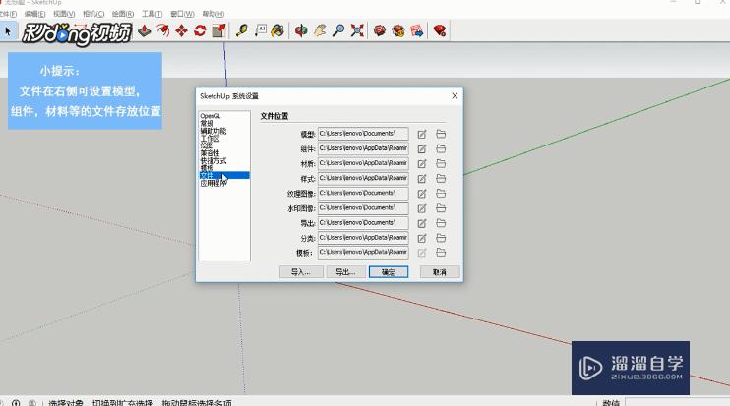The image size is (730, 406).
Task: Select the Scale tool
Action: (218, 31)
